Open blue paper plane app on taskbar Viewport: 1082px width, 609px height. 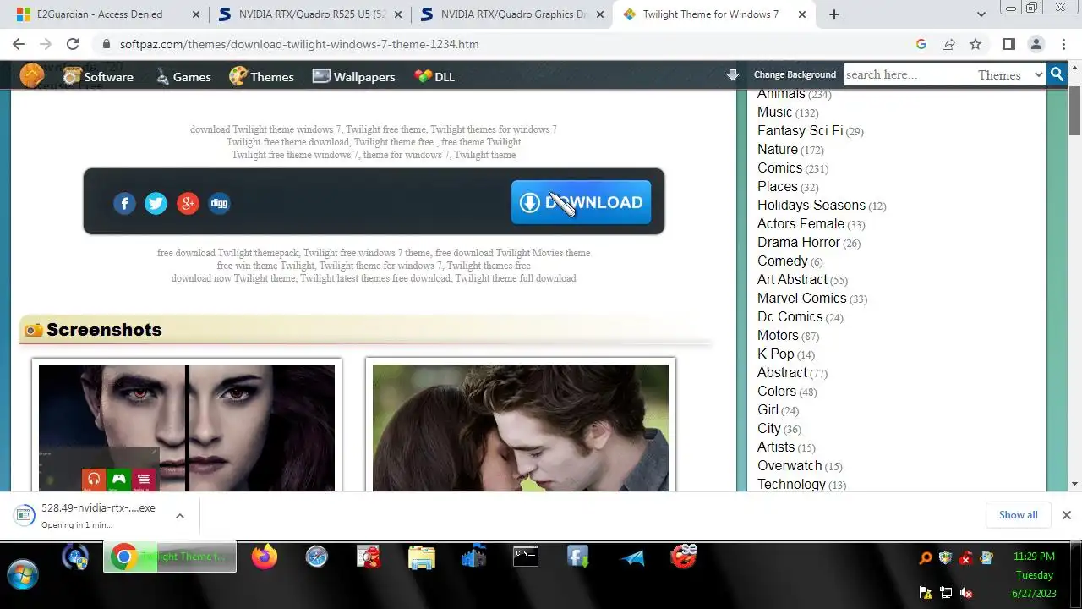631,557
